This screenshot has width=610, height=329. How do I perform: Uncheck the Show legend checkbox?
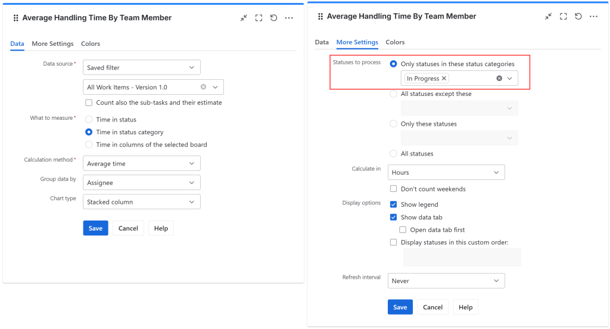coord(393,204)
